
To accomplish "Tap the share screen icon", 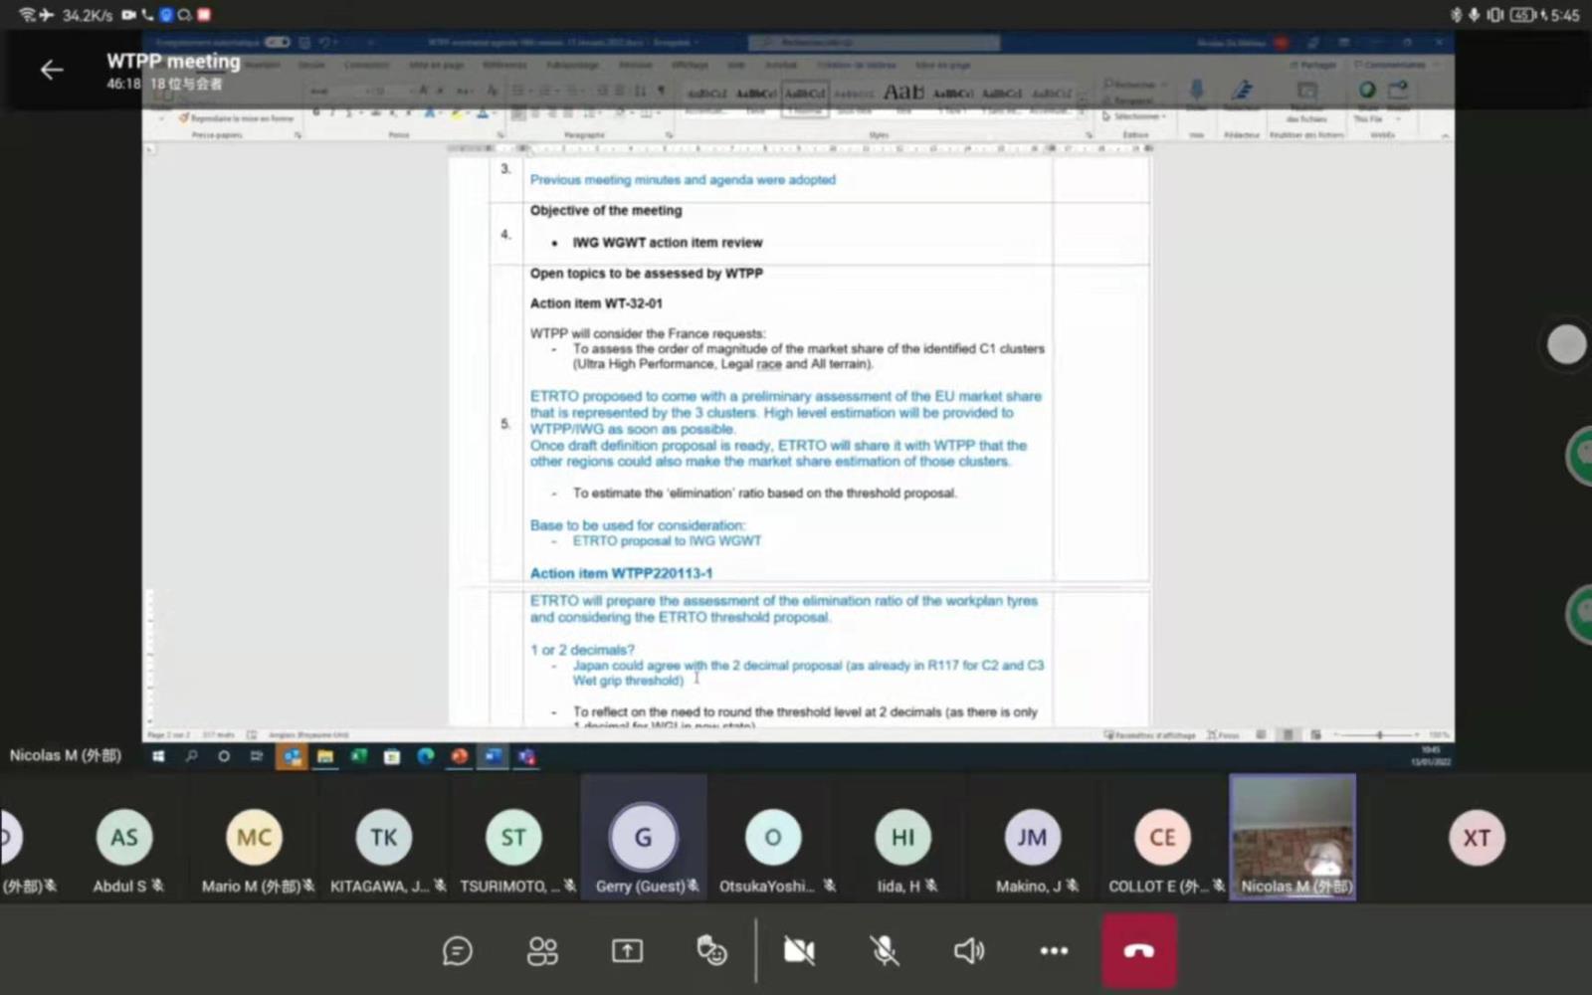I will pos(627,951).
